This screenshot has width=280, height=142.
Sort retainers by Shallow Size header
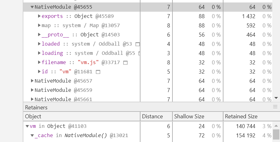(x=198, y=116)
